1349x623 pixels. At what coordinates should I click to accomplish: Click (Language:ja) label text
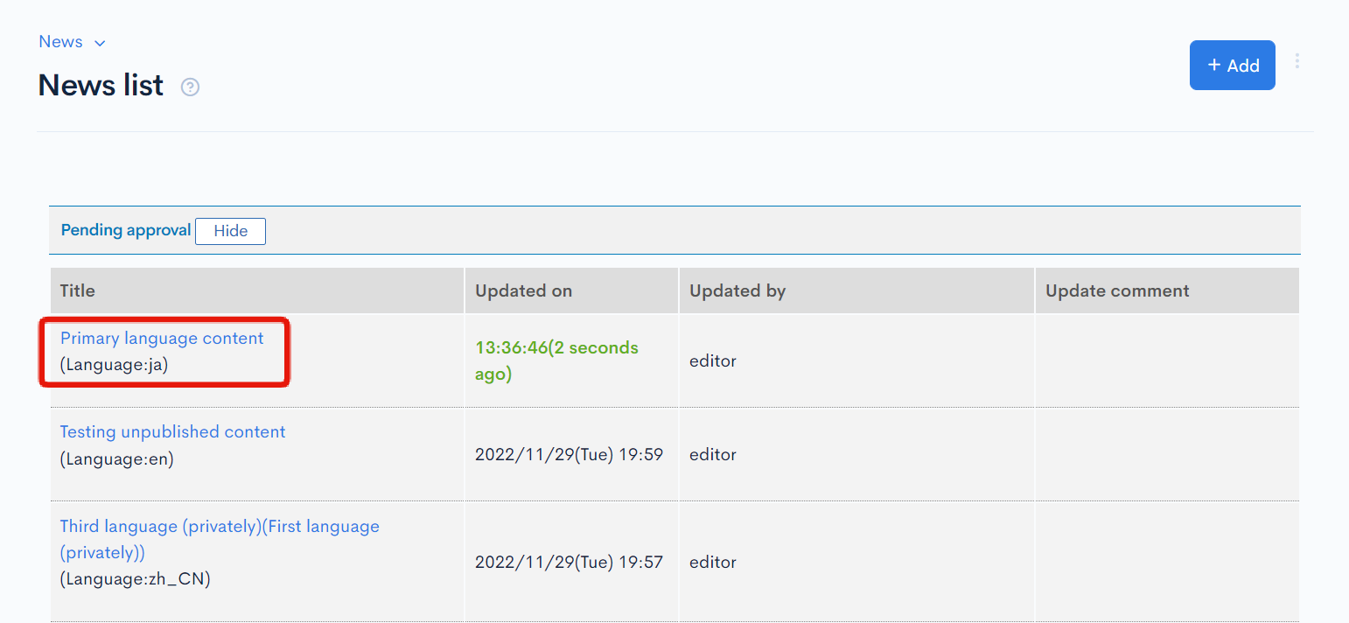114,365
